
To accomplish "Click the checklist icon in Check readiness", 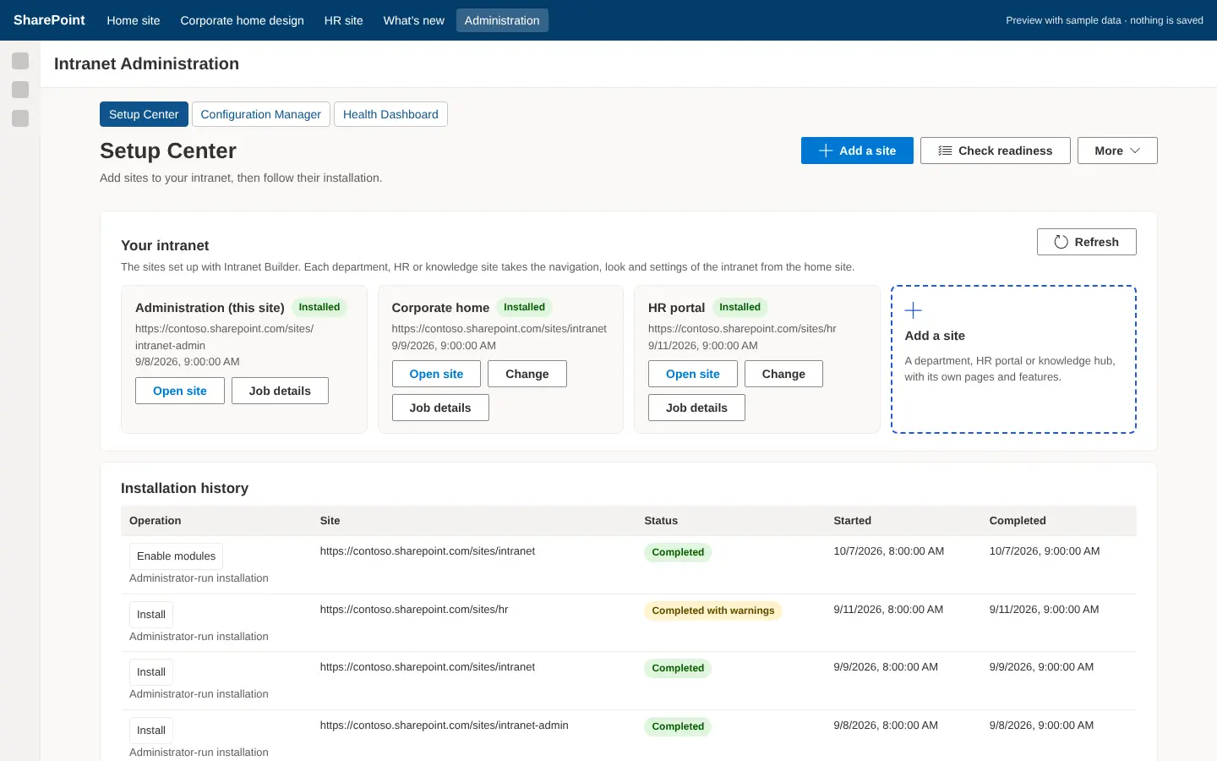I will [945, 151].
